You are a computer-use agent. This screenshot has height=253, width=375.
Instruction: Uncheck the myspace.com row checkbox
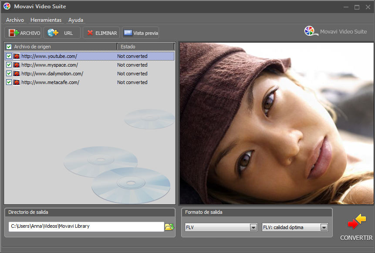coord(9,65)
